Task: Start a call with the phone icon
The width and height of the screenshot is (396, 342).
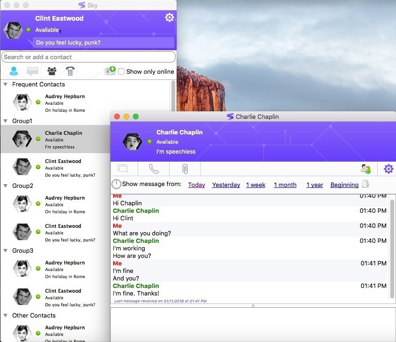Action: click(154, 169)
